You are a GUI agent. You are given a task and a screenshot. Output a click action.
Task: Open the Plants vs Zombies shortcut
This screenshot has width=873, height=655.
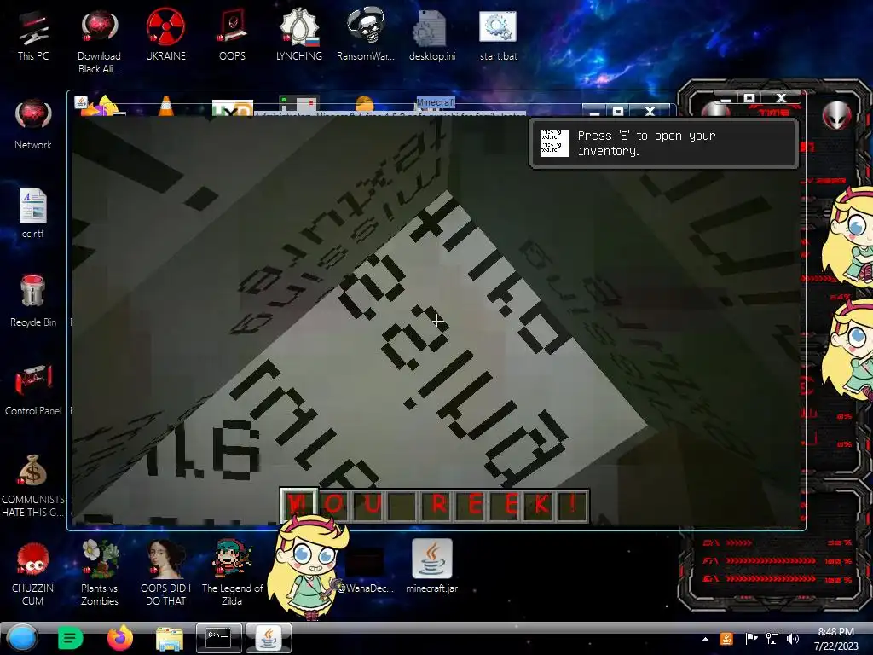click(x=100, y=574)
